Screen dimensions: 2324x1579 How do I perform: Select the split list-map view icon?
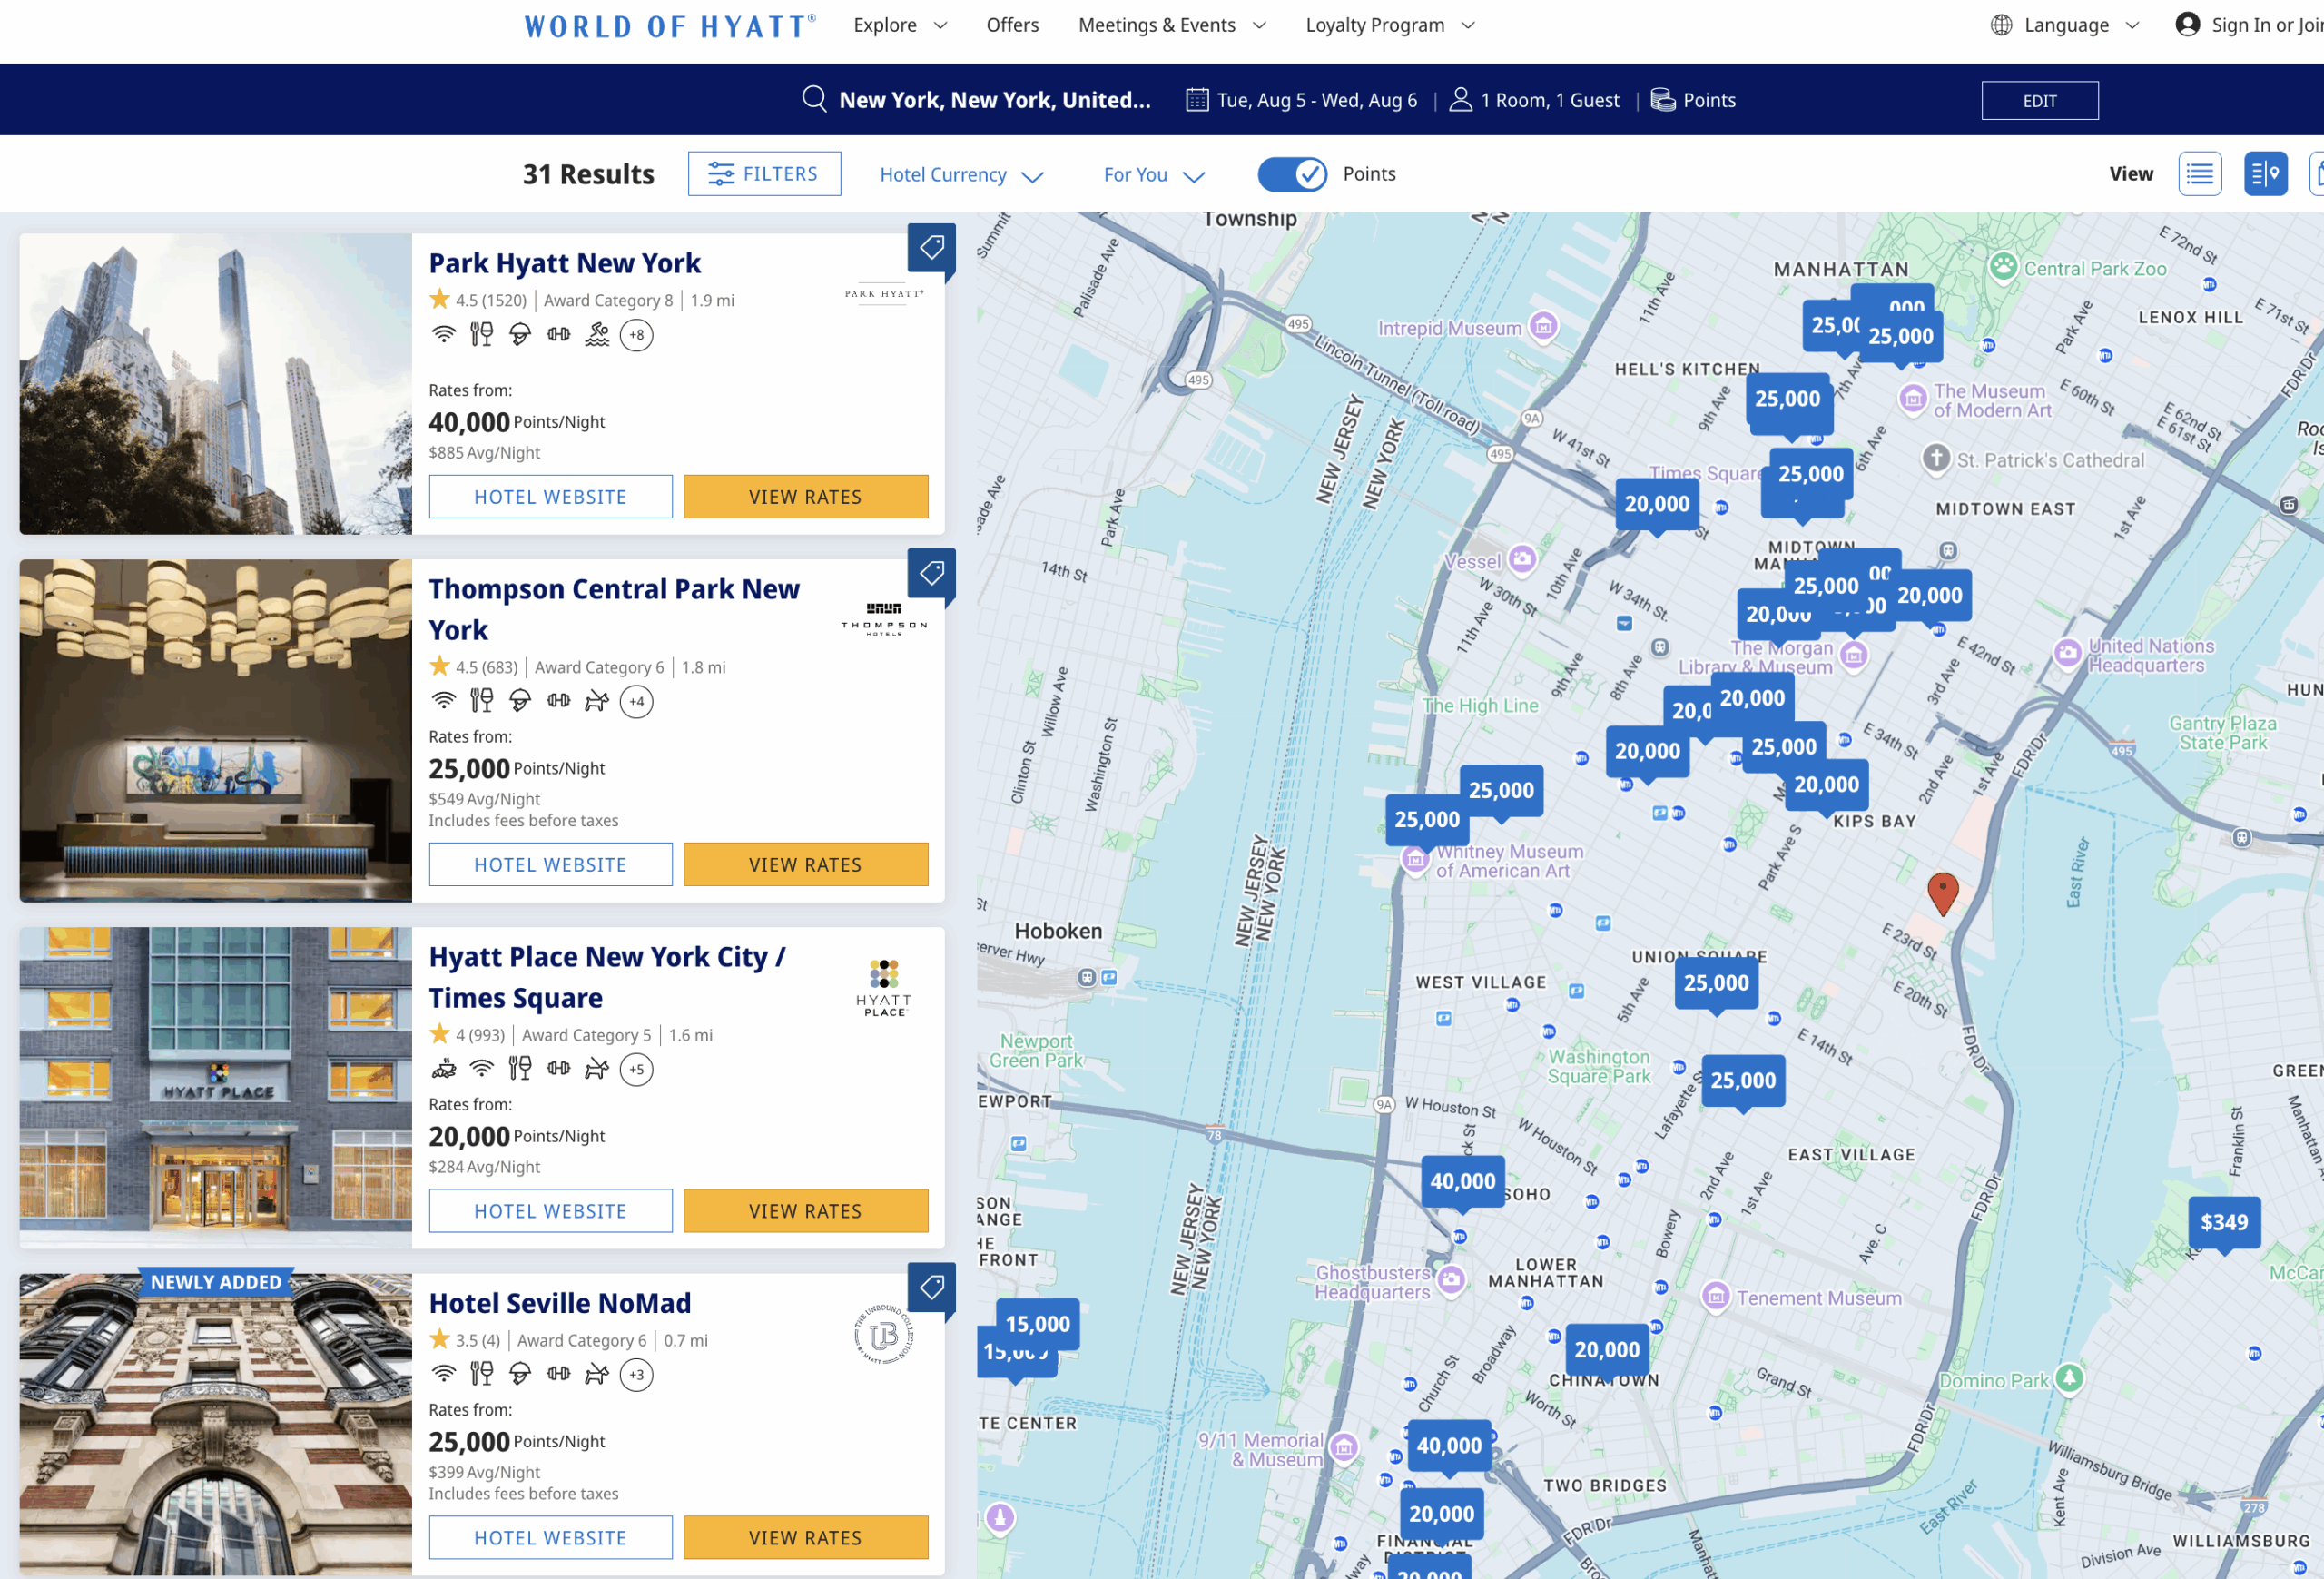pyautogui.click(x=2264, y=174)
